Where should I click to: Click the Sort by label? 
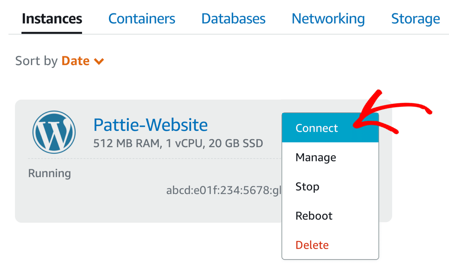tap(36, 61)
